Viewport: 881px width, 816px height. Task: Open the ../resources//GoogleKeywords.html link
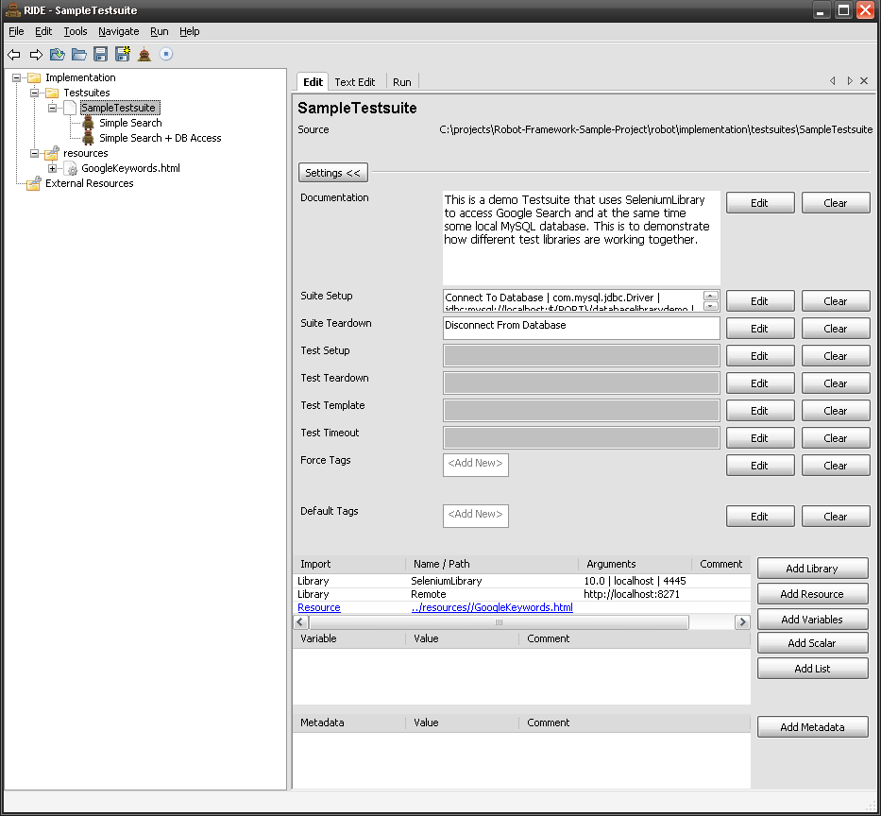(492, 607)
